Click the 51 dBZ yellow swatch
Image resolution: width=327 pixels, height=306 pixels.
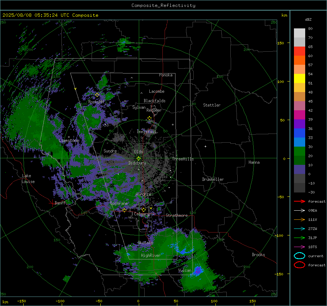299,78
